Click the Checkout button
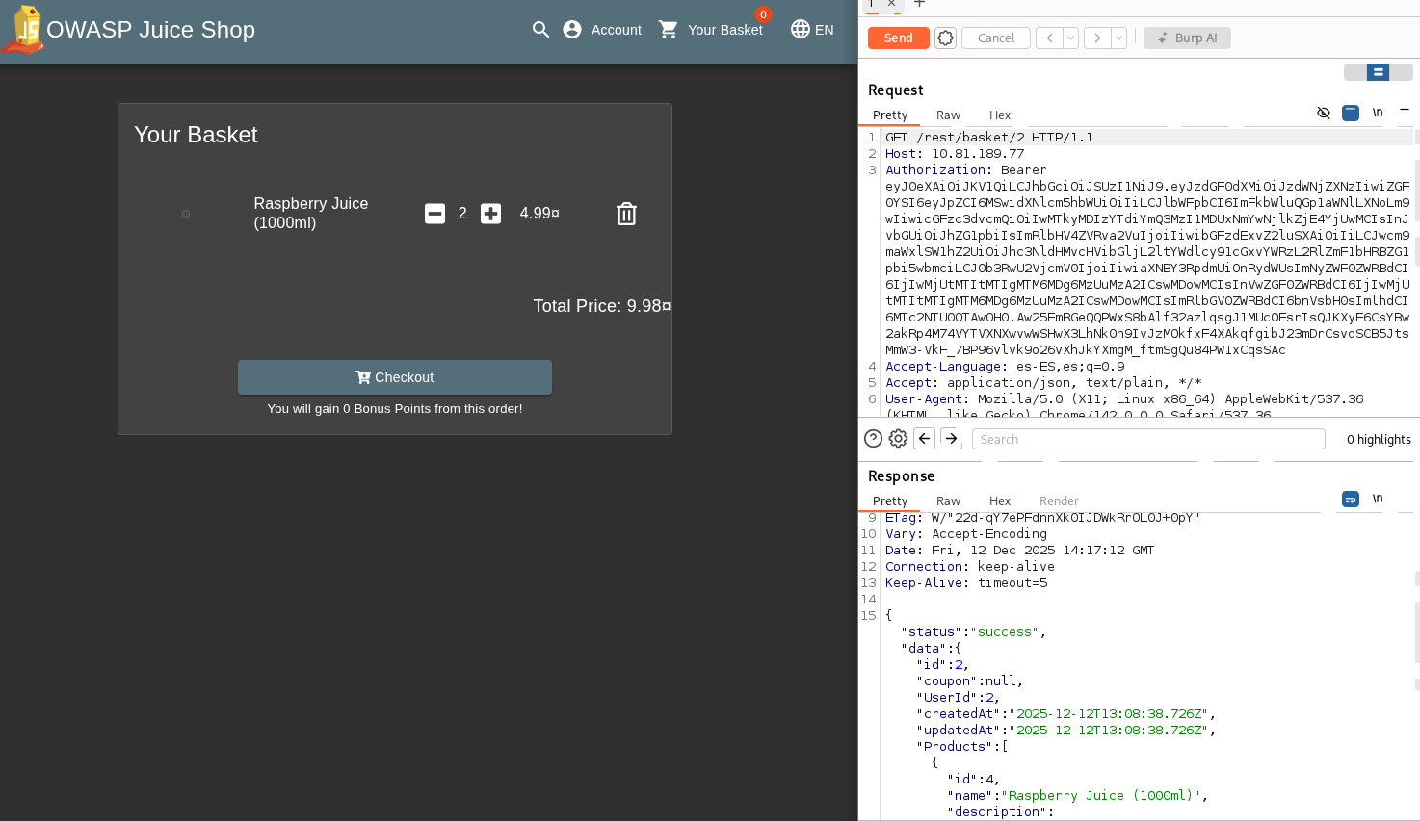Screen dimensions: 1420x821 [x=395, y=377]
